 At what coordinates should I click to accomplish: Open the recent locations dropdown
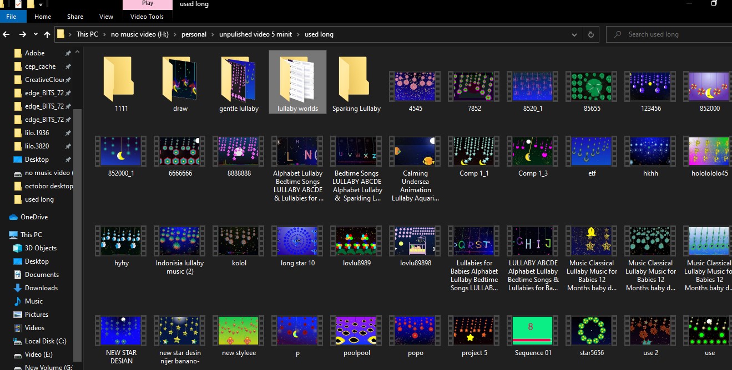coord(36,34)
